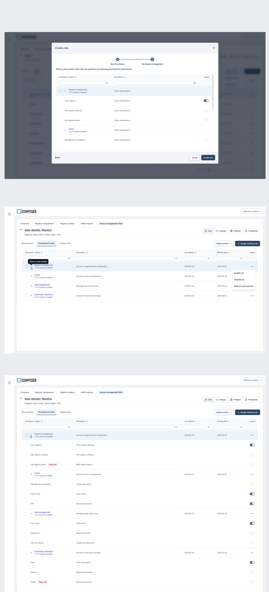
Task: Focus Effective date filter input in collapsed permissions view
Action: tap(228, 259)
